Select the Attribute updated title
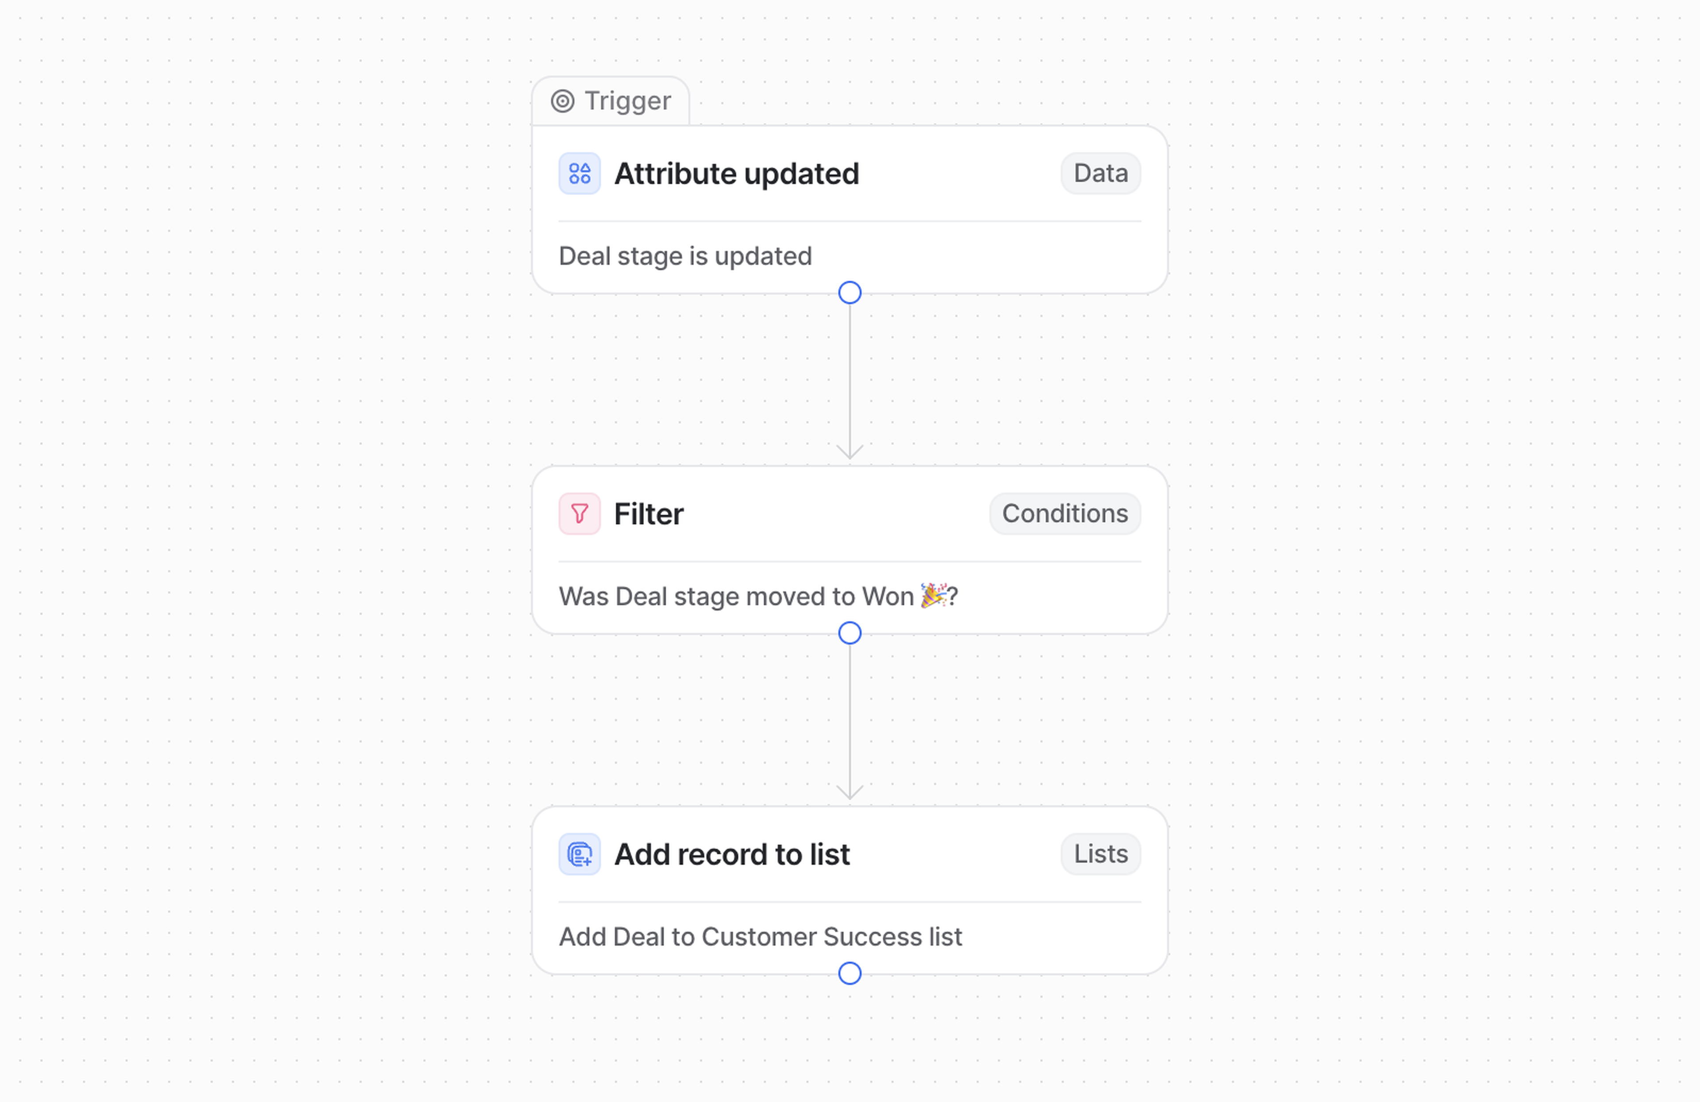The image size is (1700, 1102). pos(736,173)
